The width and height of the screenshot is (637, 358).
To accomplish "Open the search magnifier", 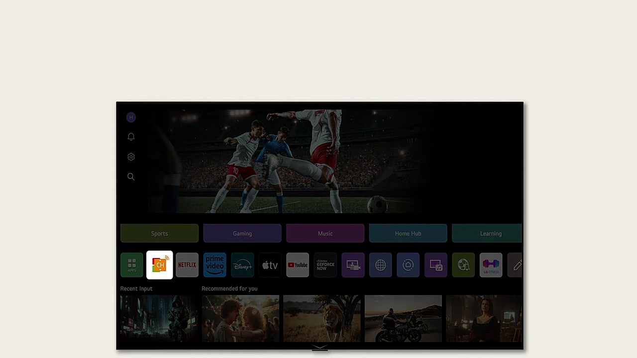I will [x=131, y=177].
